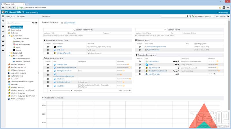Viewport: 231px width, 129px height.
Task: Collapse the Customer's A folder
Action: click(x=9, y=36)
